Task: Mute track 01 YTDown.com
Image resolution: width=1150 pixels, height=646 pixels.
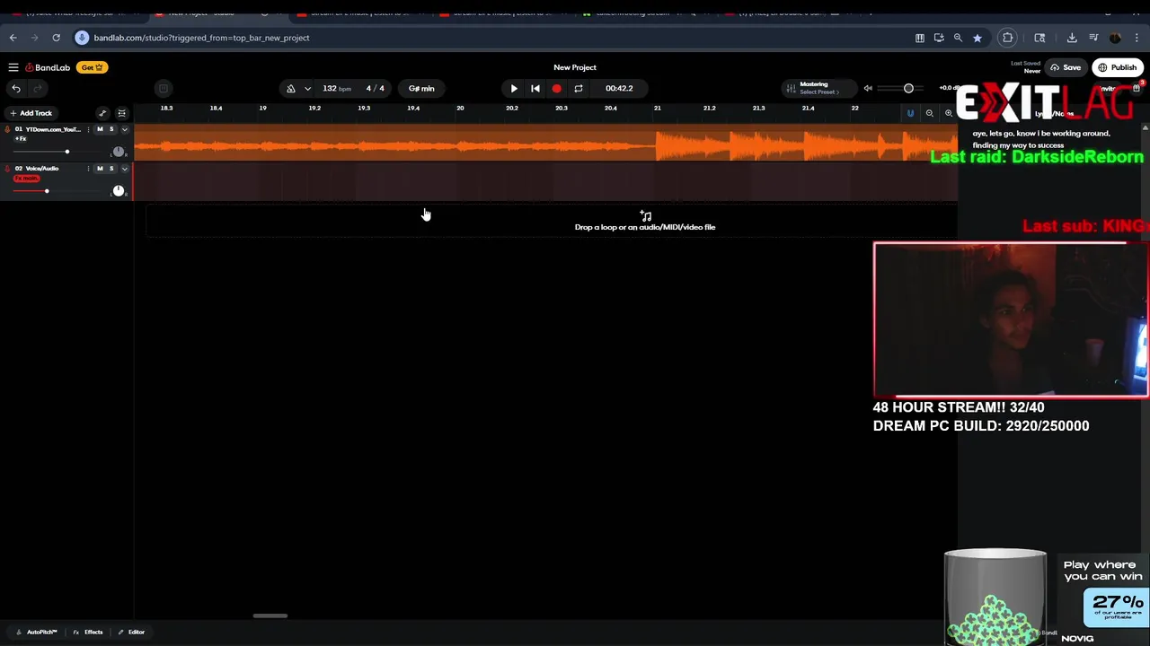Action: 100,129
